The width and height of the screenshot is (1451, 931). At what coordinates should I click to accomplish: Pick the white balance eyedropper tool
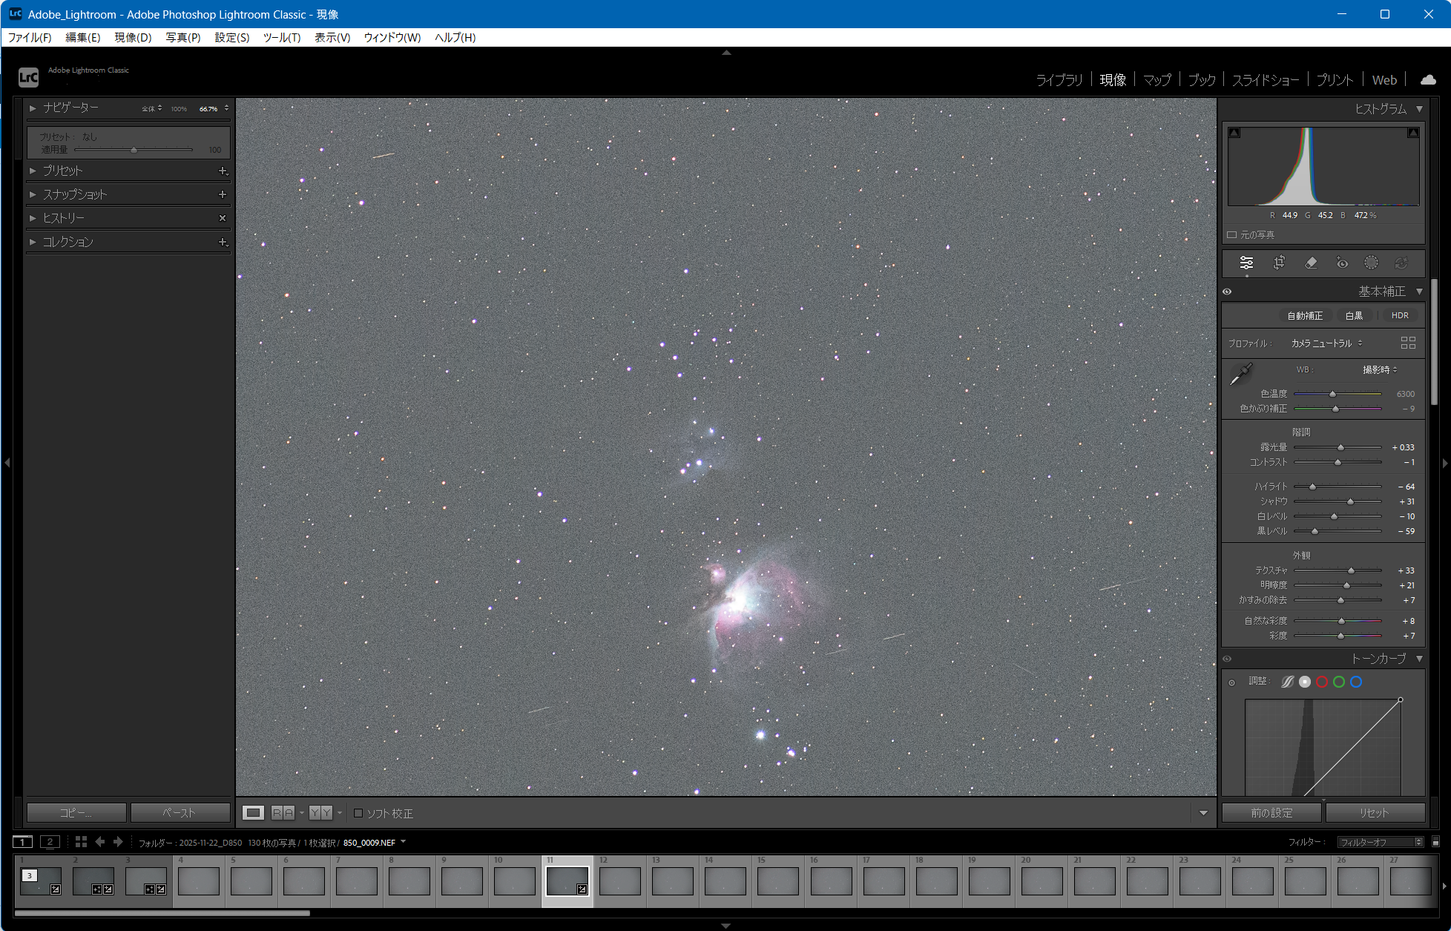(1240, 375)
